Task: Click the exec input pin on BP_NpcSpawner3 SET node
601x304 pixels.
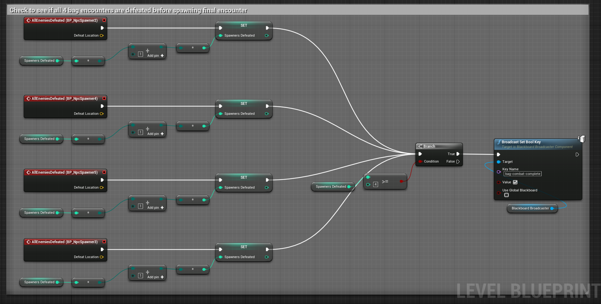Action: 220,249
